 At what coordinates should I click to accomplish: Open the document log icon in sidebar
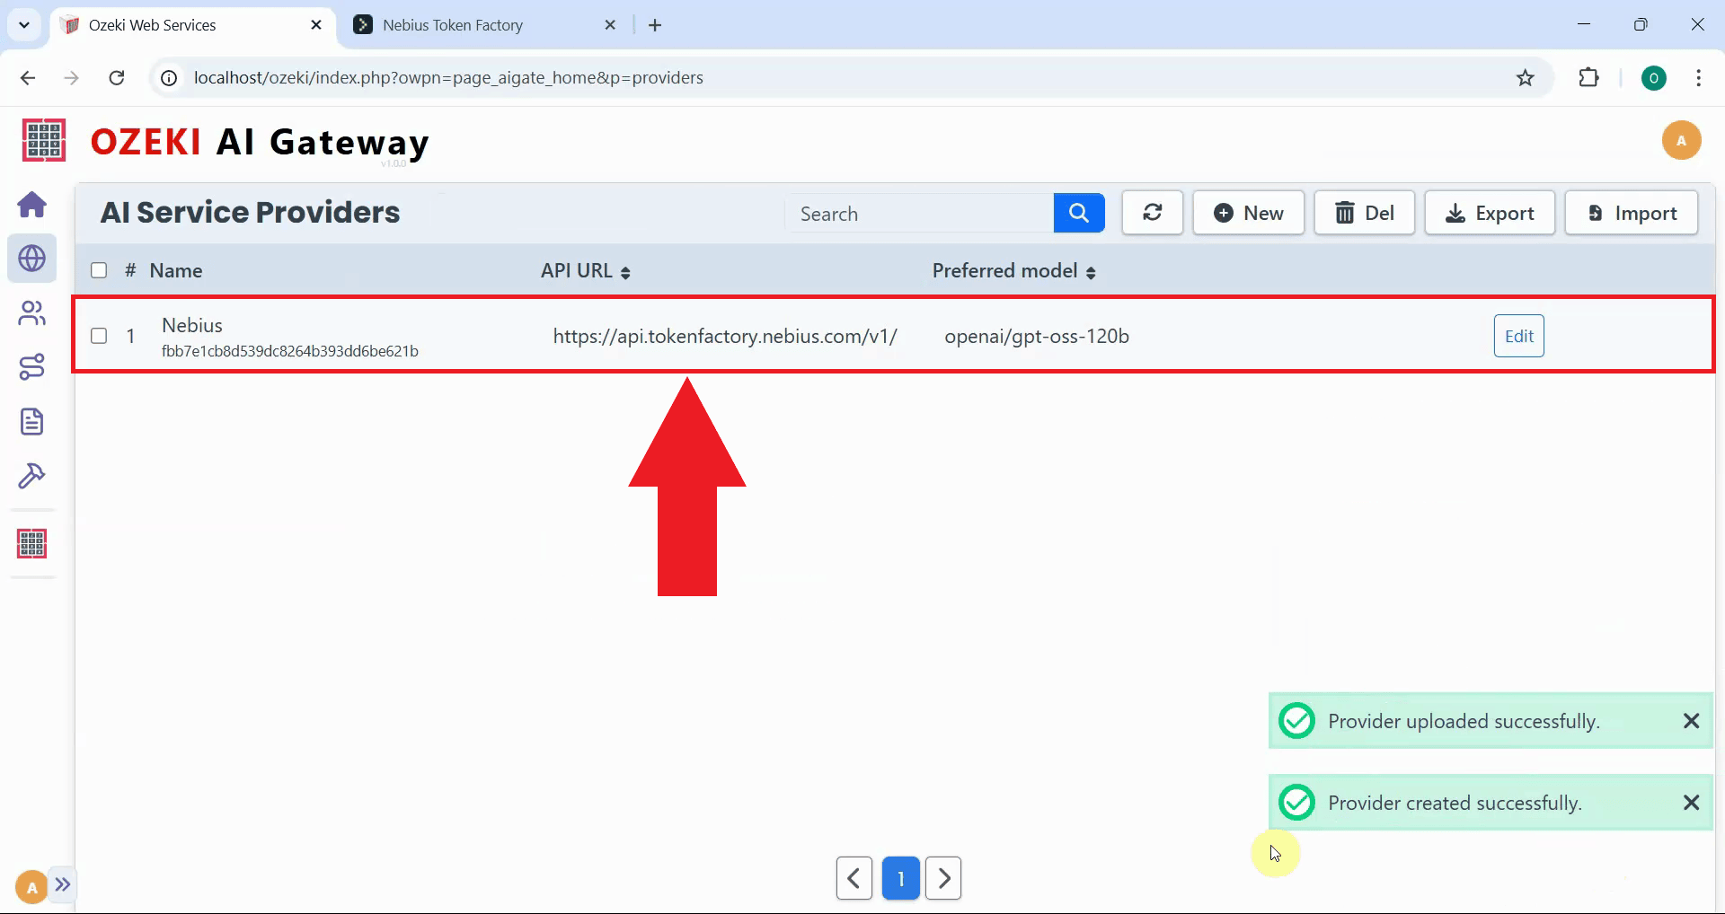click(x=32, y=421)
